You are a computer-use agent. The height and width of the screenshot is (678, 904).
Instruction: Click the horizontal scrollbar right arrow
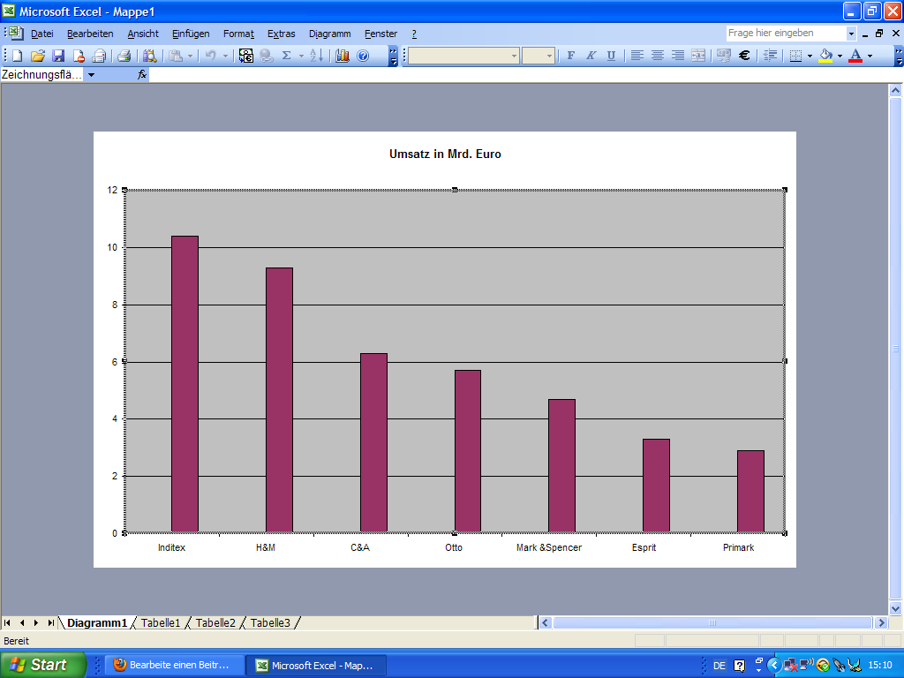click(880, 622)
